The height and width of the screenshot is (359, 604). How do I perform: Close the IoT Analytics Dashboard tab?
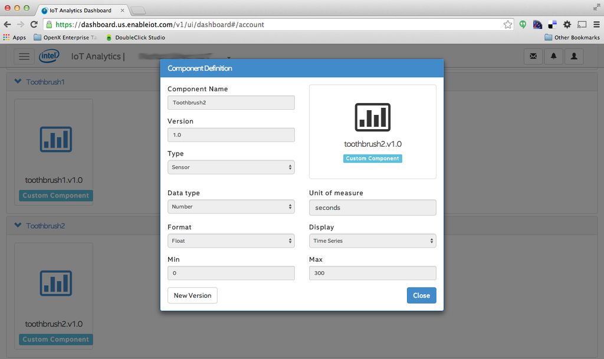pos(123,11)
